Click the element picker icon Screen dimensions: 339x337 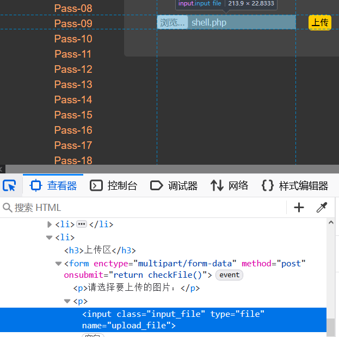[10, 186]
